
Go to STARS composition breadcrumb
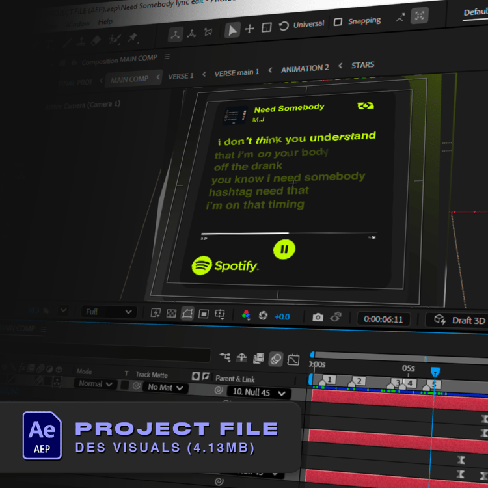pyautogui.click(x=362, y=65)
